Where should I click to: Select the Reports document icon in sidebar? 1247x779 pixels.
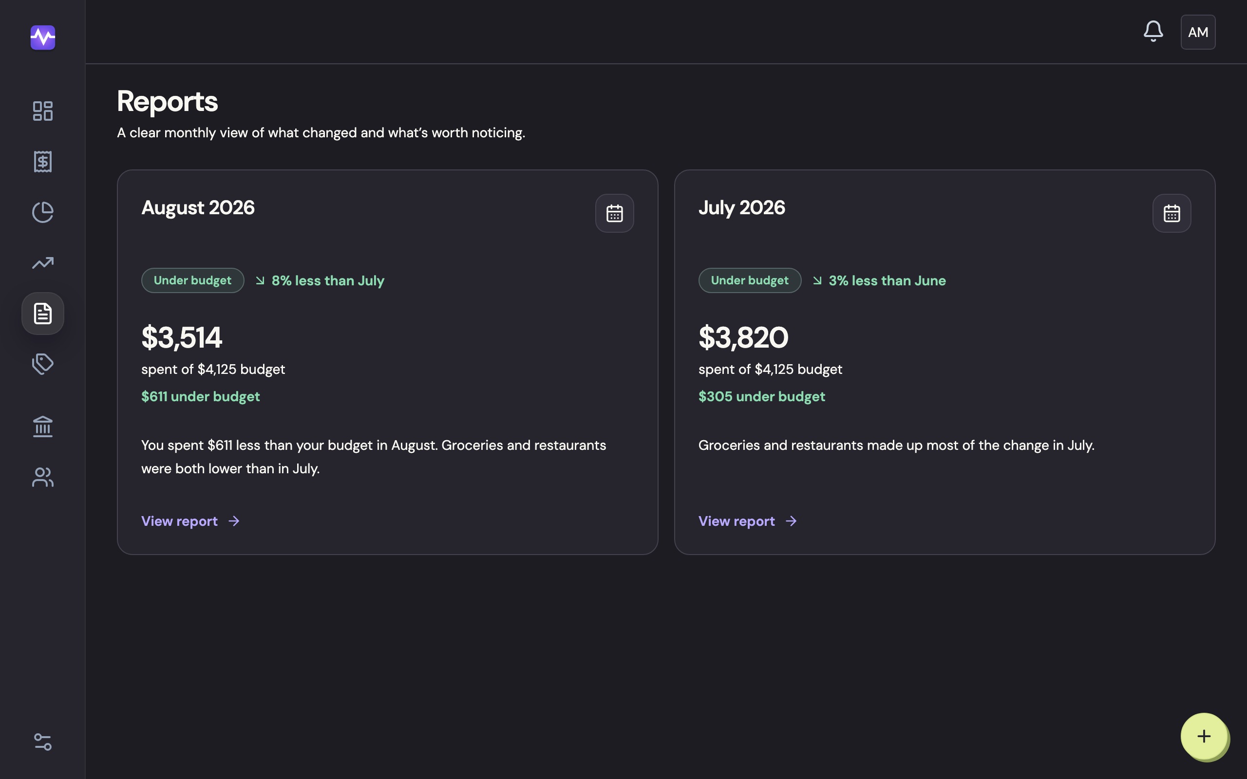tap(43, 313)
